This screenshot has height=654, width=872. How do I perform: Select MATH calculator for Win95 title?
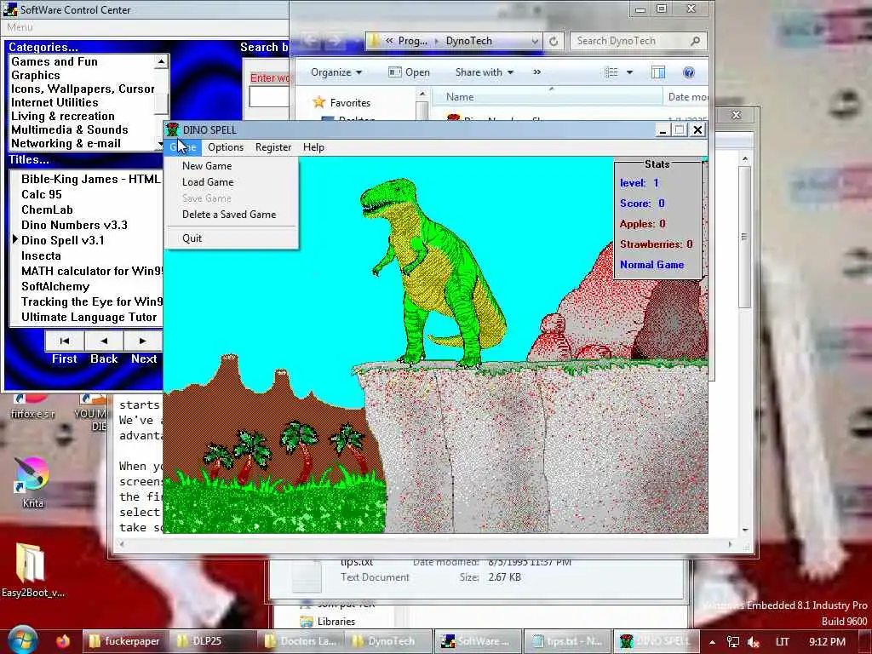(x=92, y=272)
